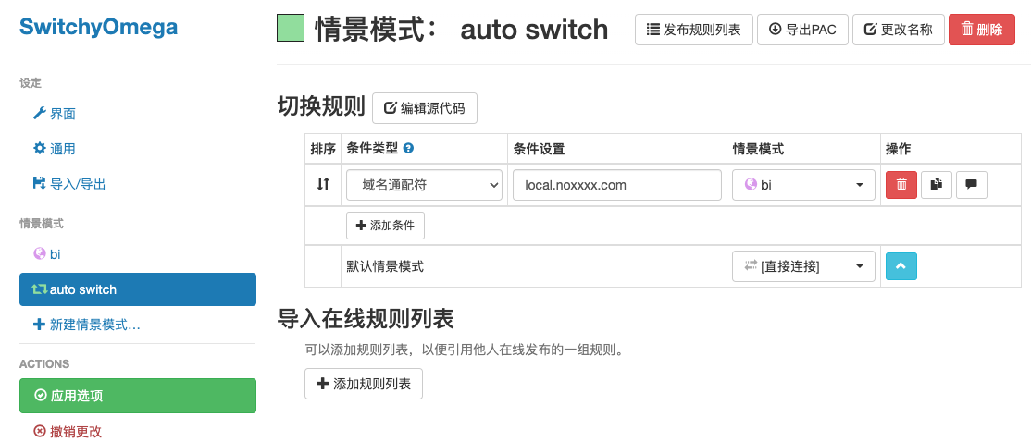Add a note via the comment icon

click(971, 185)
